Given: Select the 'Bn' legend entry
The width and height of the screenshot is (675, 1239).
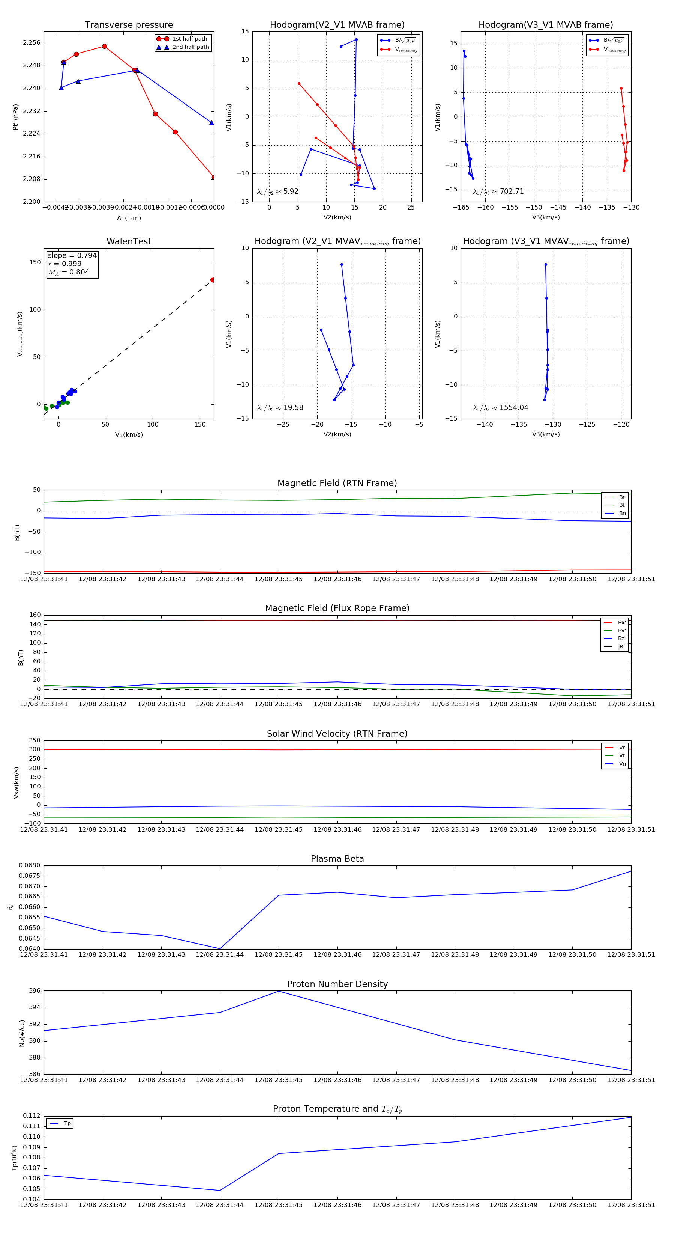Looking at the screenshot, I should pyautogui.click(x=615, y=513).
